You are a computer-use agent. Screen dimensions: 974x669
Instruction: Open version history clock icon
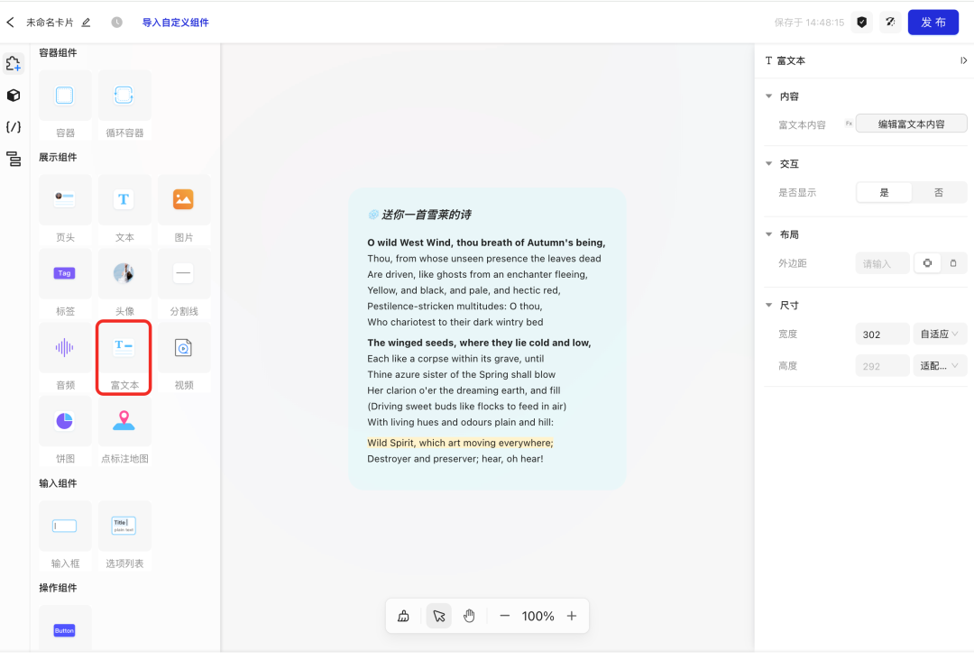[x=116, y=23]
